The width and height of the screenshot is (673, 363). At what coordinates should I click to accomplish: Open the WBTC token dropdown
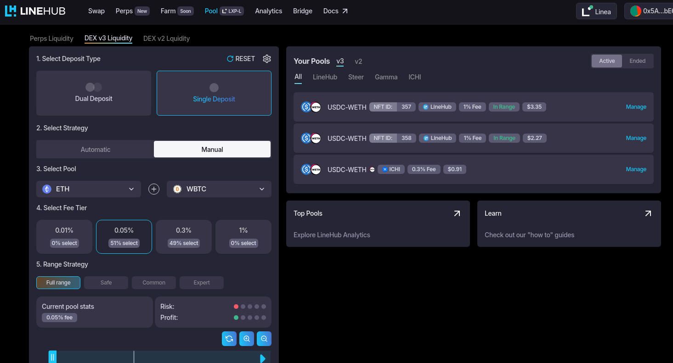tap(219, 189)
